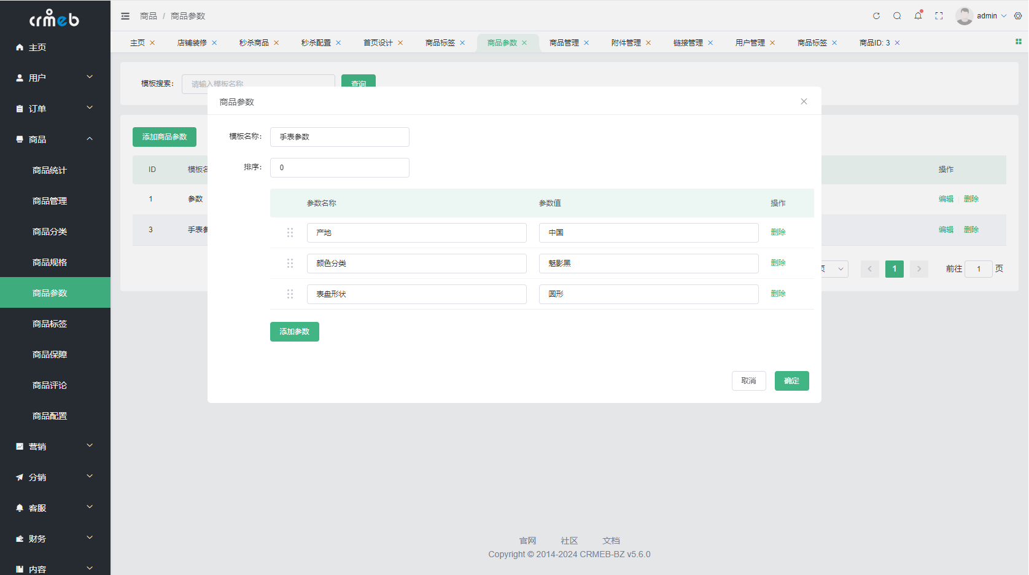Close the 商品管理 tab

(586, 43)
